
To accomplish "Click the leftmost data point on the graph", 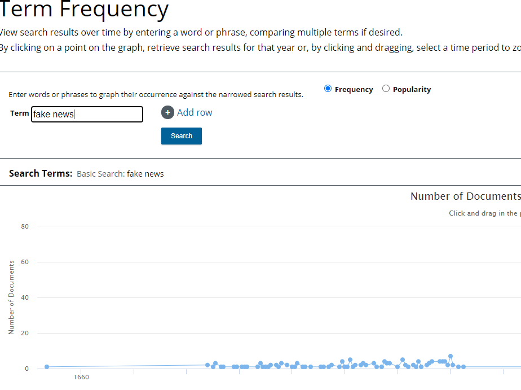I will [47, 367].
